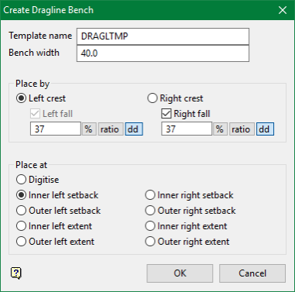Select Outer left setback option
This screenshot has width=295, height=292.
21,211
